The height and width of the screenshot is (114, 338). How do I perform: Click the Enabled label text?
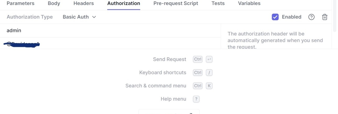click(291, 17)
